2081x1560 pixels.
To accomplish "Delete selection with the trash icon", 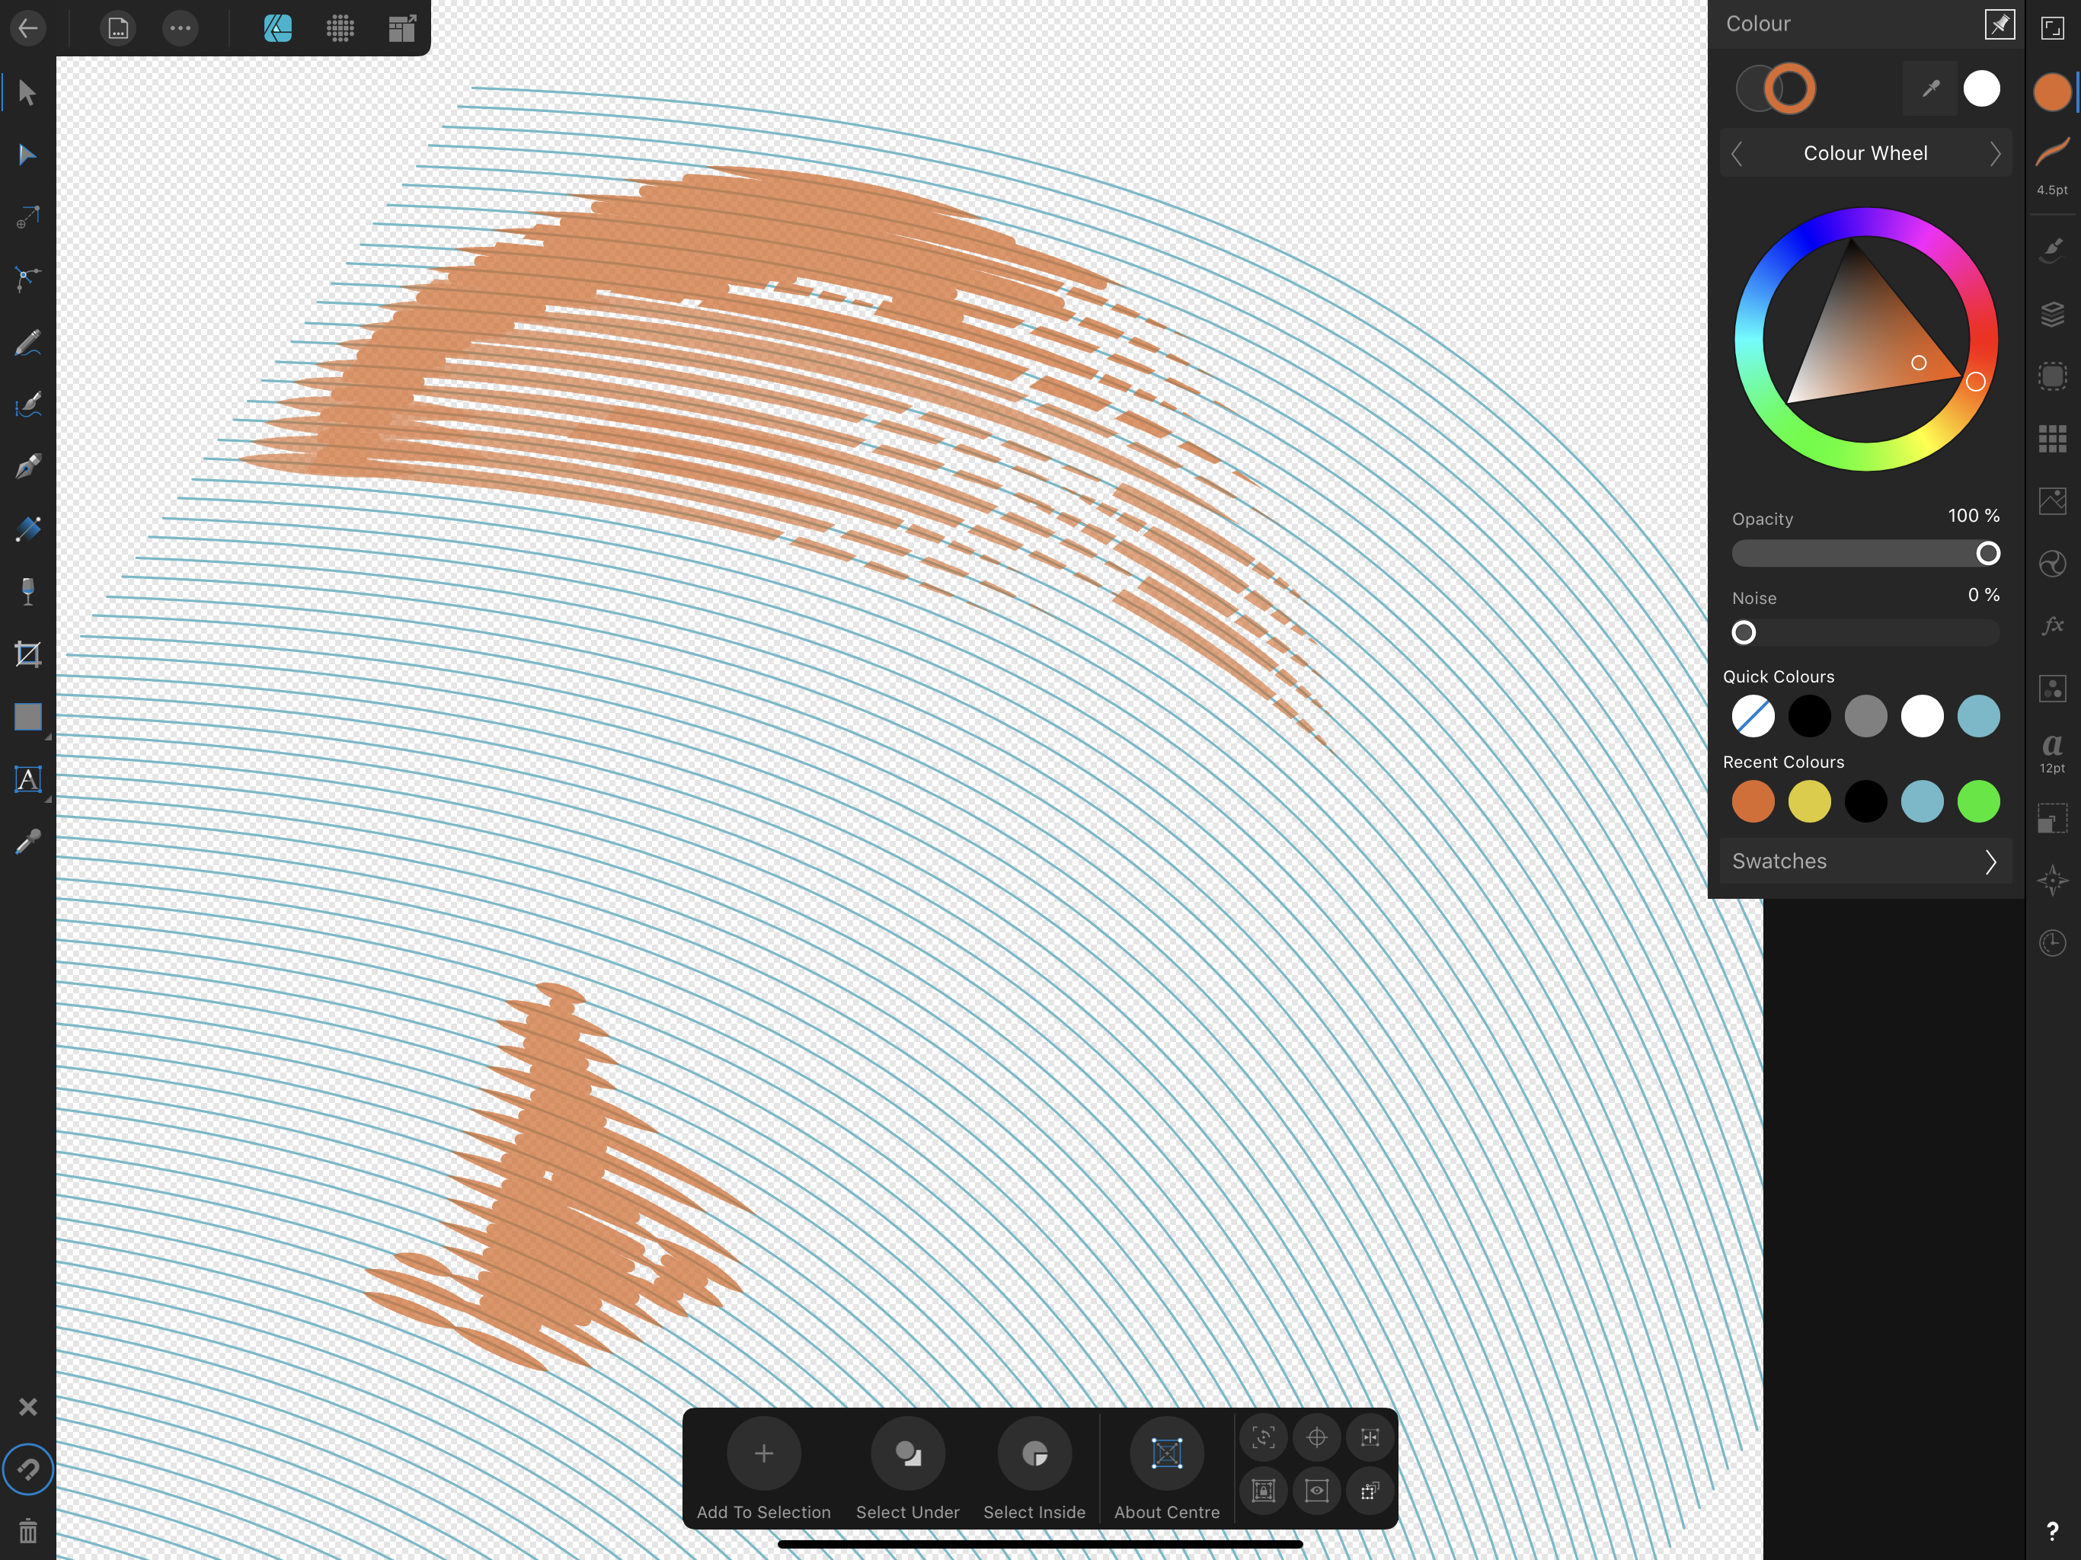I will point(28,1531).
